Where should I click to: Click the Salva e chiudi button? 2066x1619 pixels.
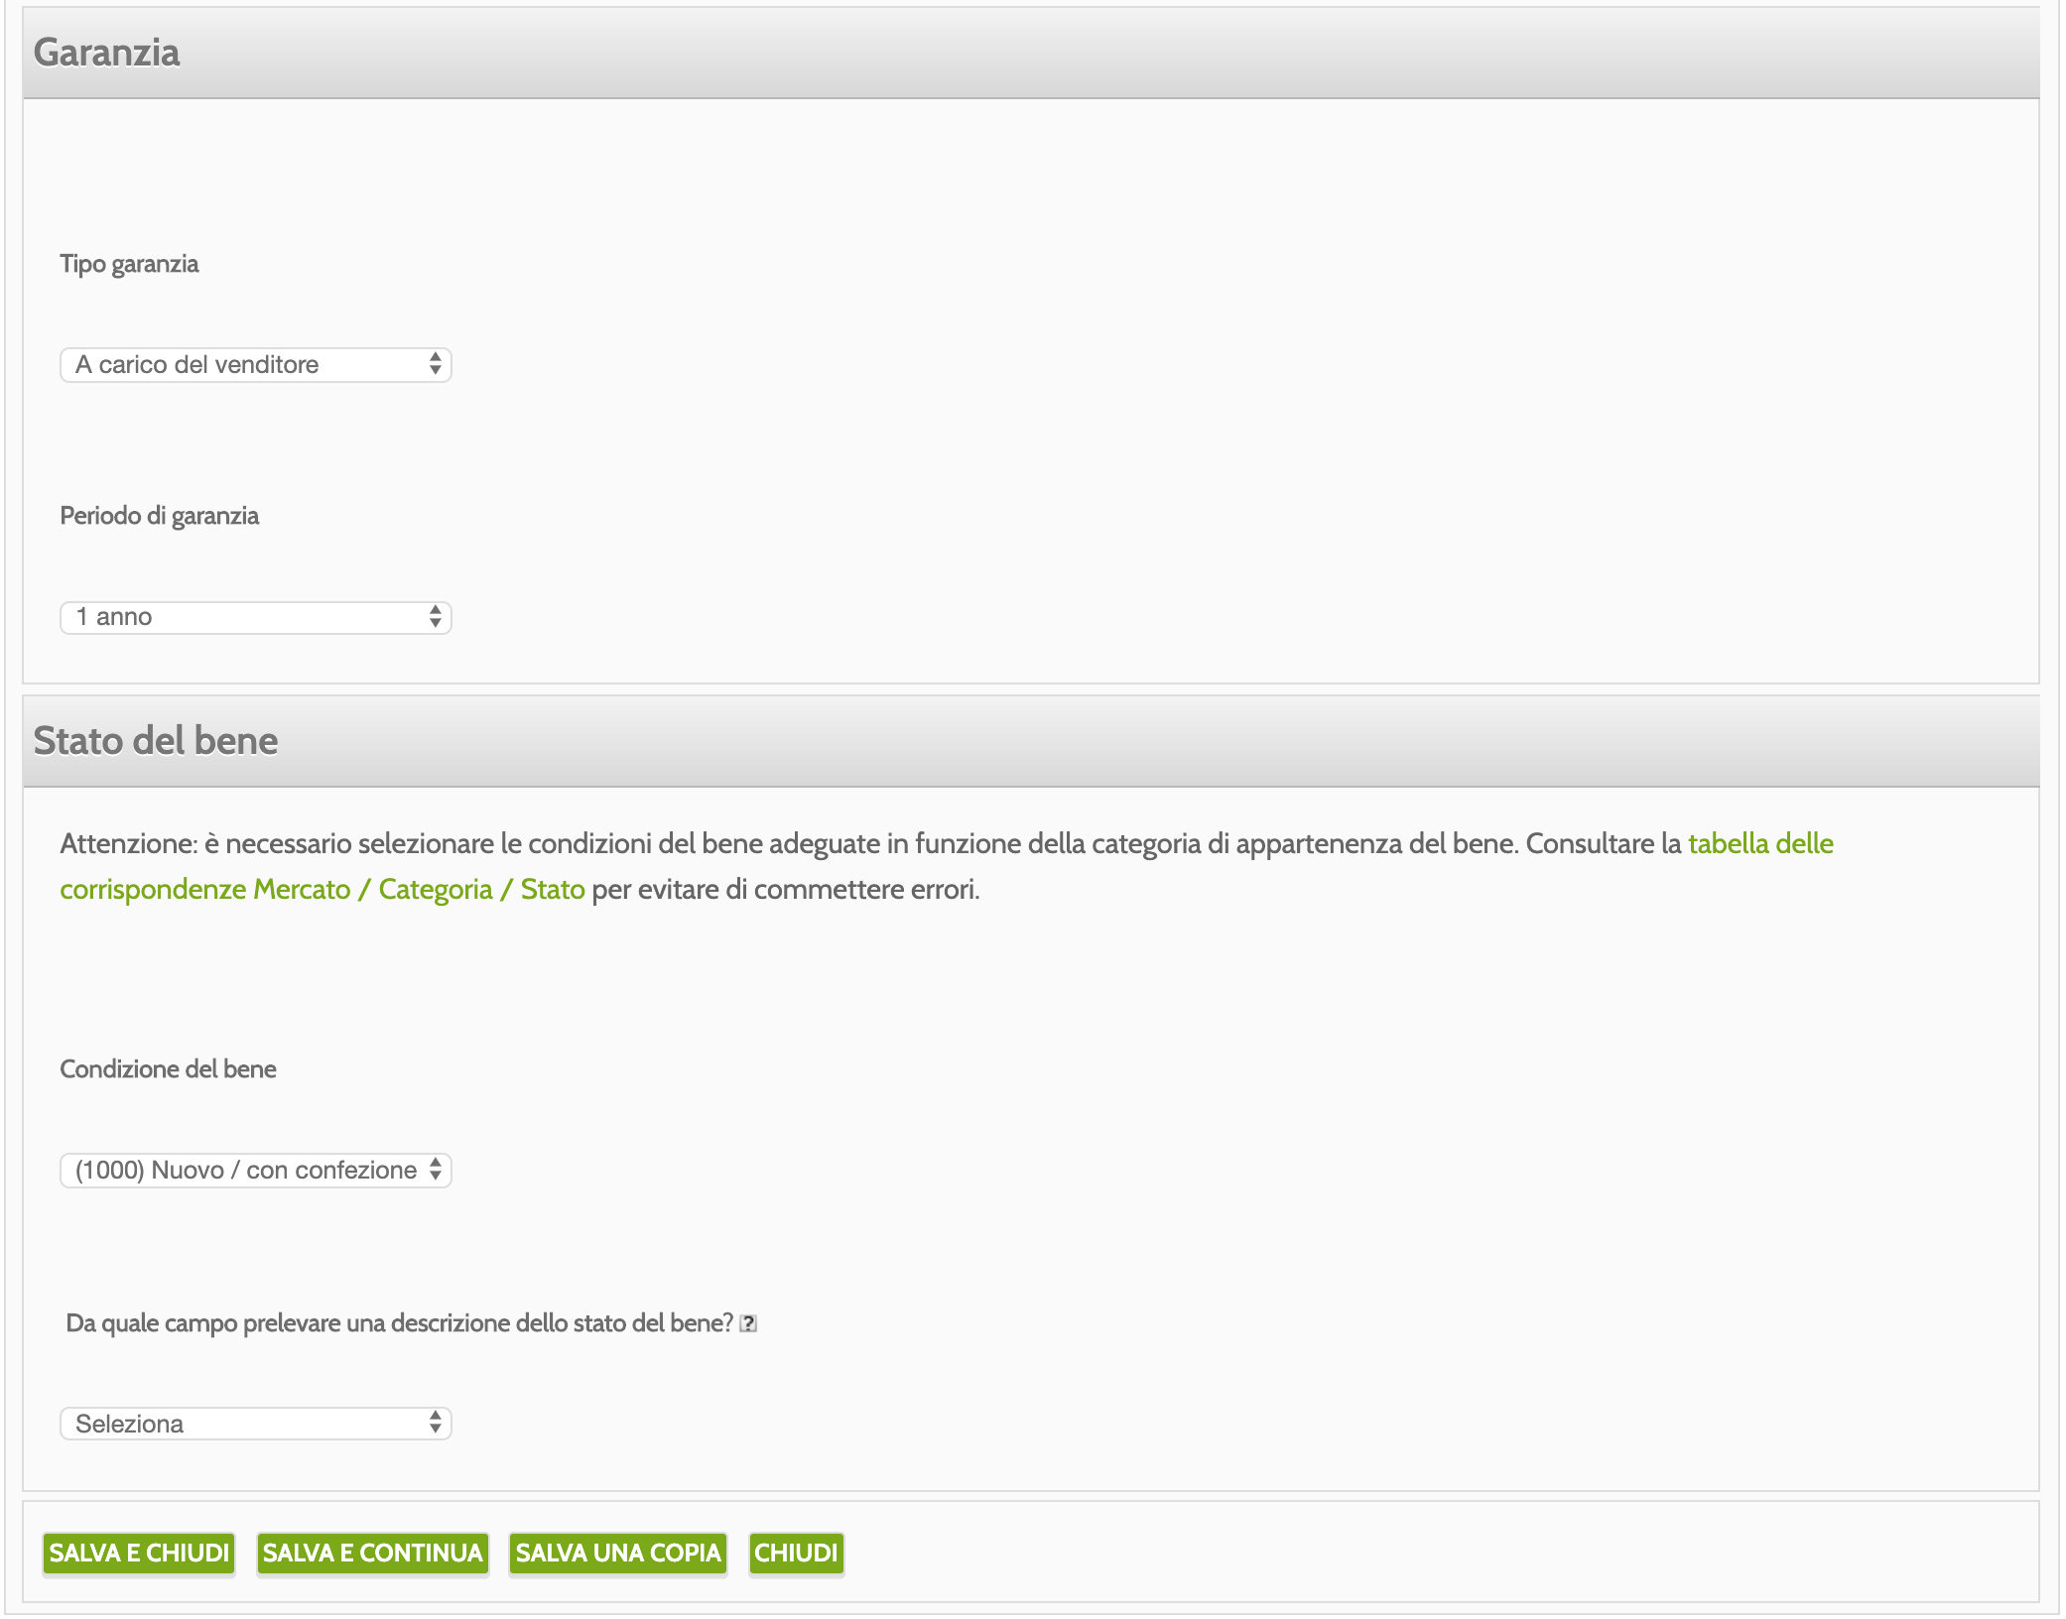139,1553
